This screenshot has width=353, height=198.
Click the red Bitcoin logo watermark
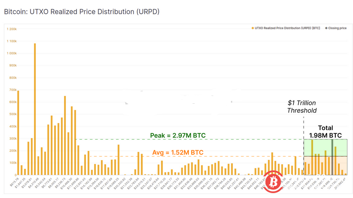[x=273, y=182]
